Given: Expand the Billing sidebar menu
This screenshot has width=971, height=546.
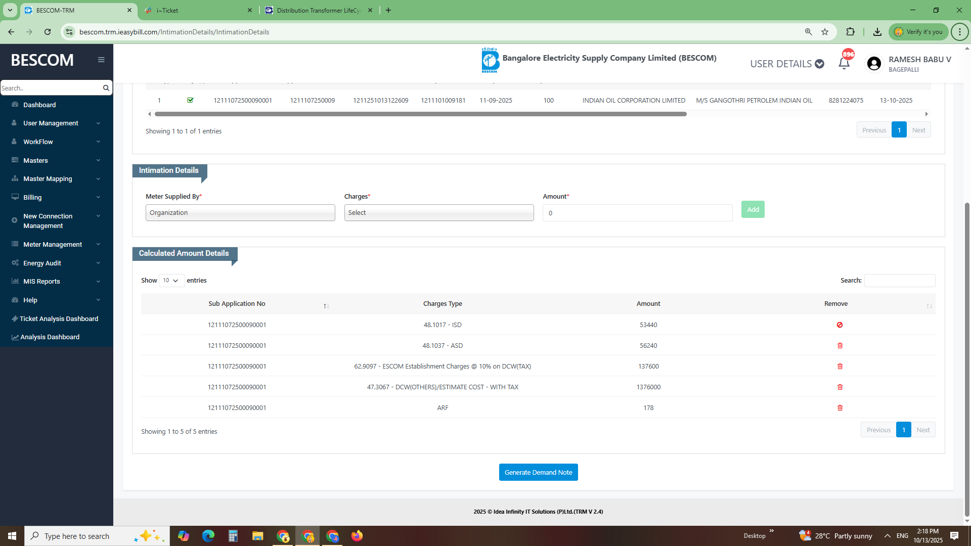Looking at the screenshot, I should coord(57,198).
